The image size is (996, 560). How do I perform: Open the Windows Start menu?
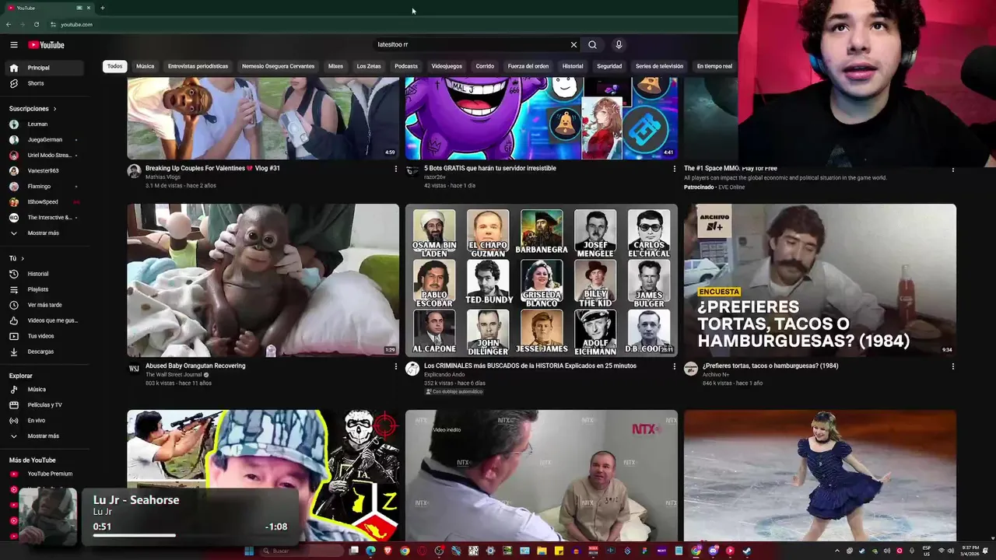point(249,551)
